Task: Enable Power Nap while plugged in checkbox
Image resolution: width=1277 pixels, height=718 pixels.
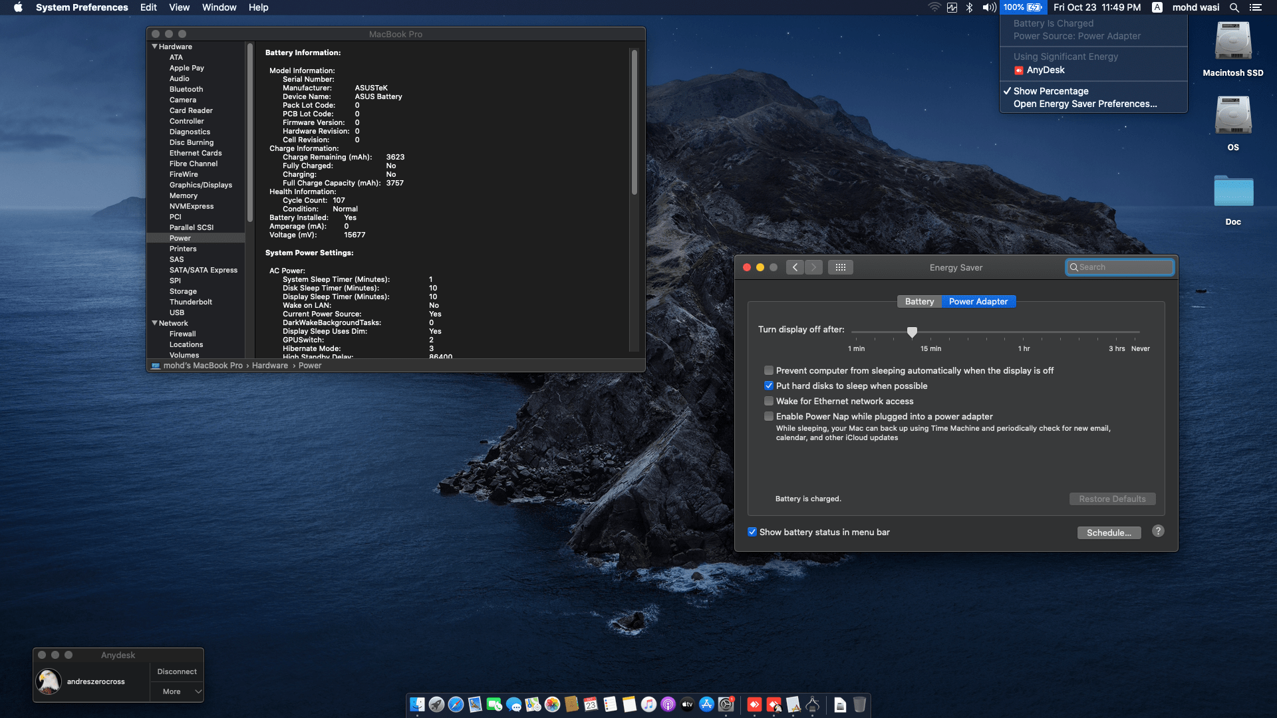Action: 769,416
